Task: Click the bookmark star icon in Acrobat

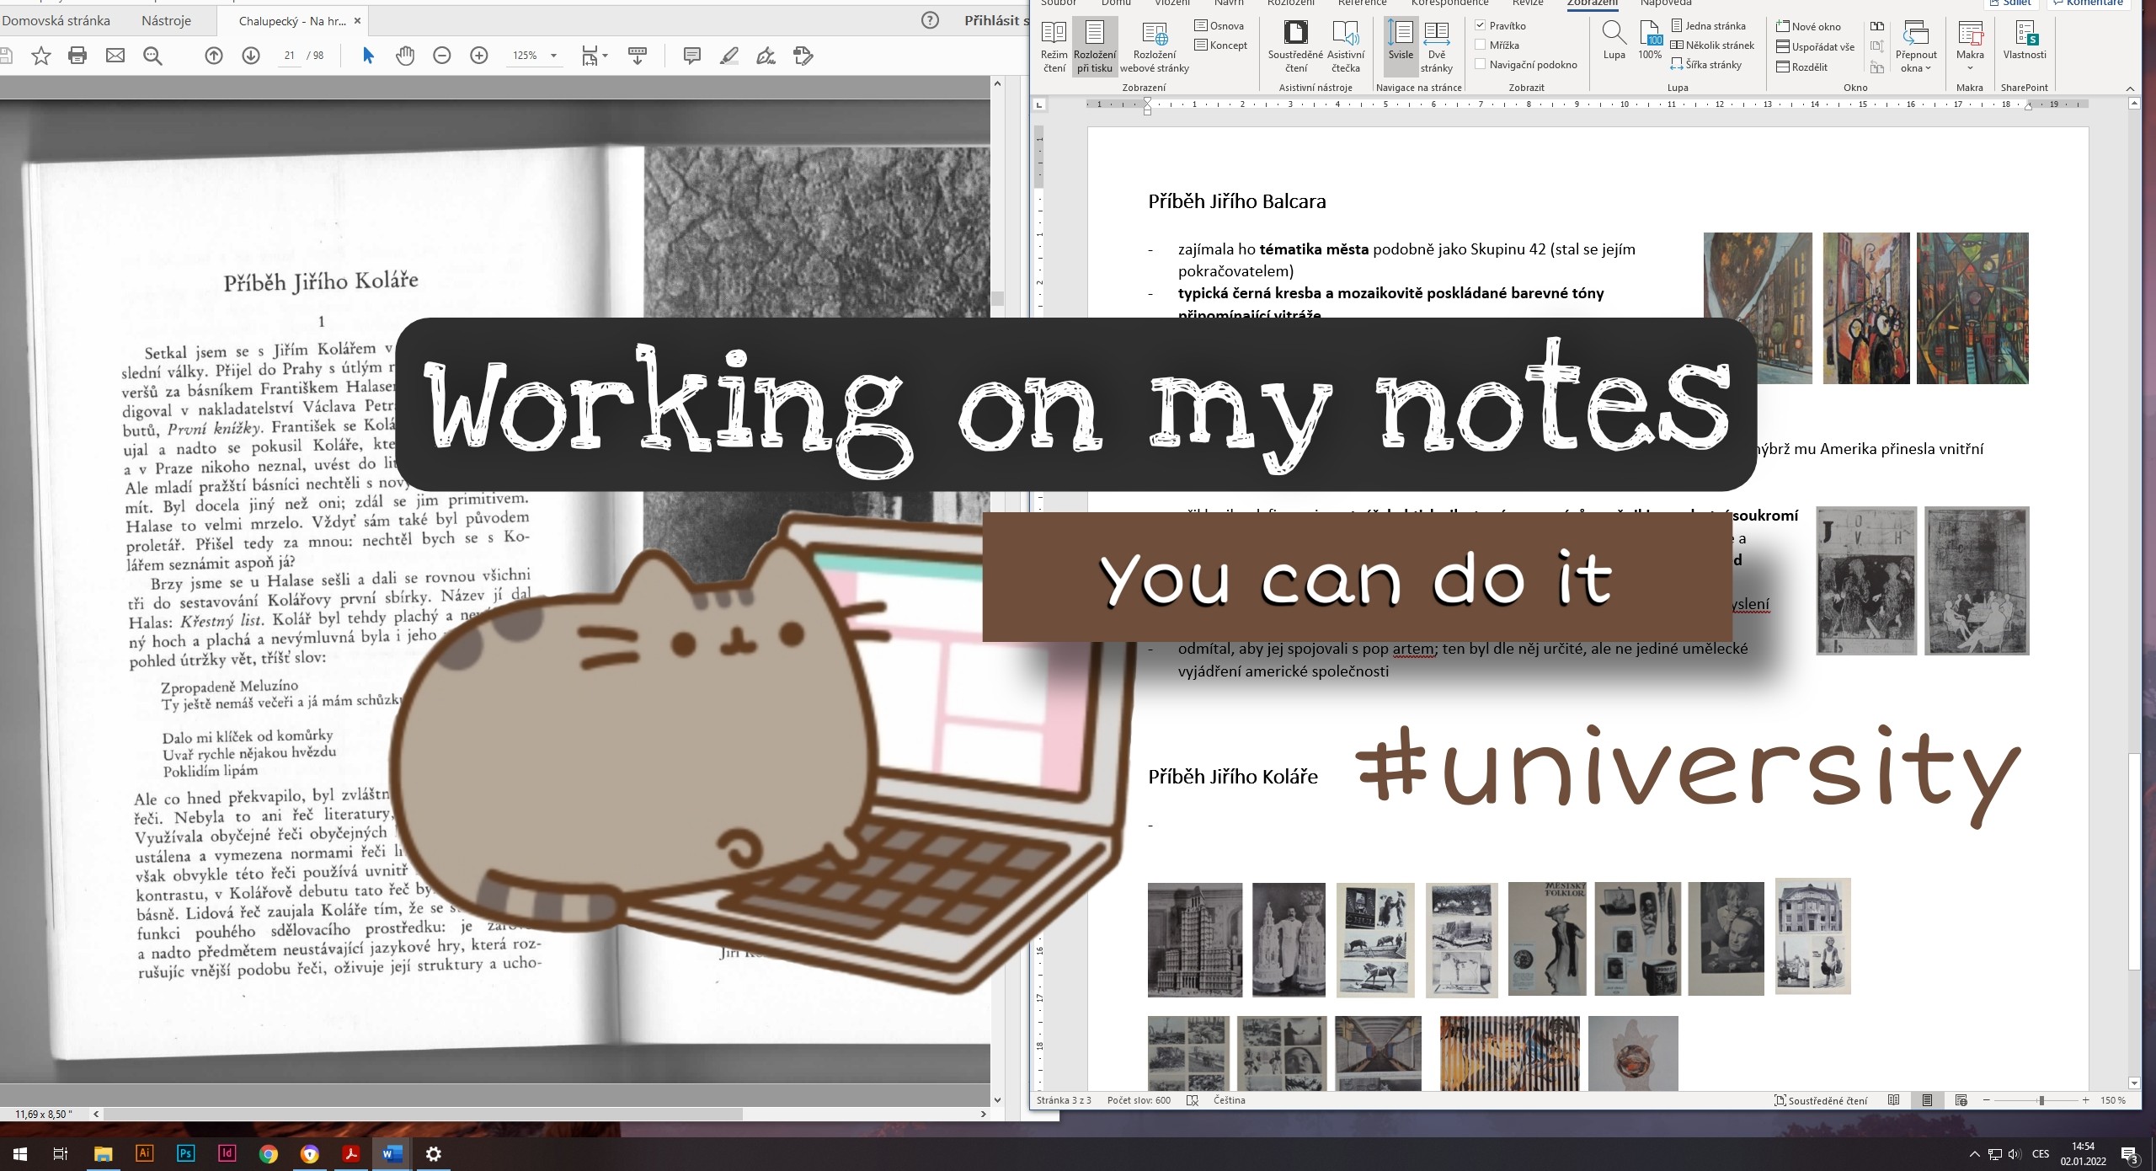Action: [40, 56]
